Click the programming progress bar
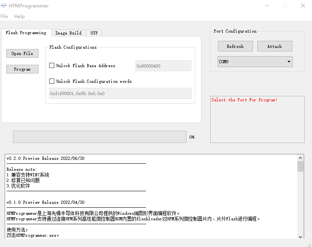The width and height of the screenshot is (312, 247). pyautogui.click(x=100, y=137)
